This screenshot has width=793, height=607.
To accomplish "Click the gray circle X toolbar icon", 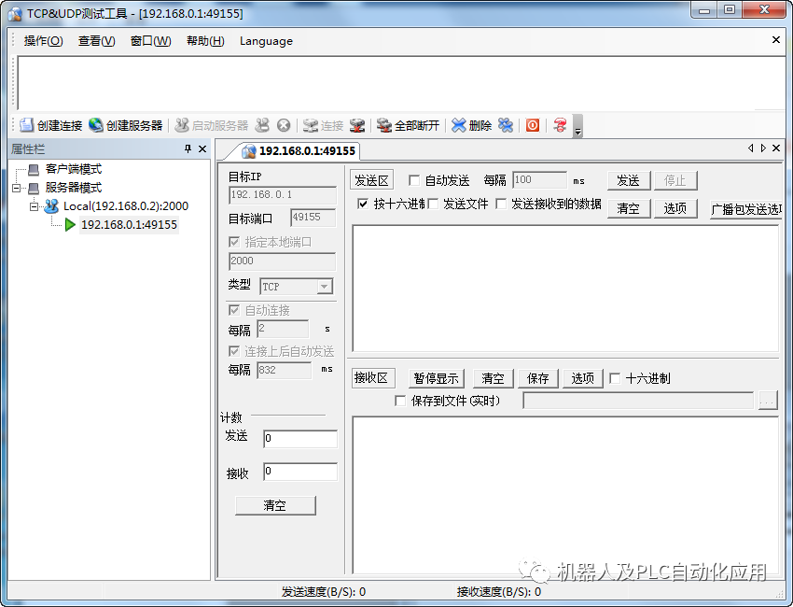I will (284, 125).
